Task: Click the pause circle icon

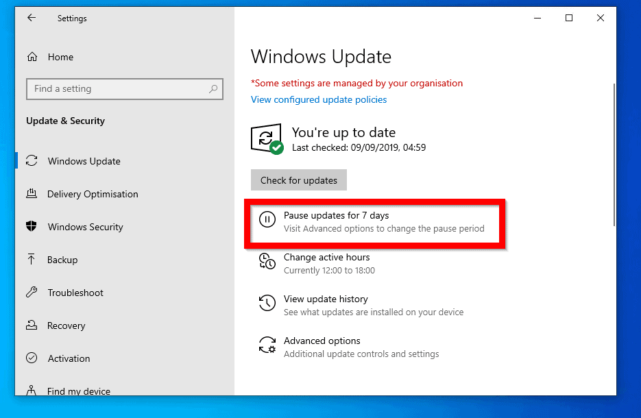Action: pos(267,219)
